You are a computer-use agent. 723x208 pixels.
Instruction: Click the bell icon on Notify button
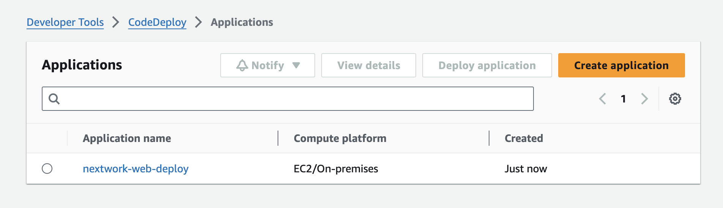242,65
